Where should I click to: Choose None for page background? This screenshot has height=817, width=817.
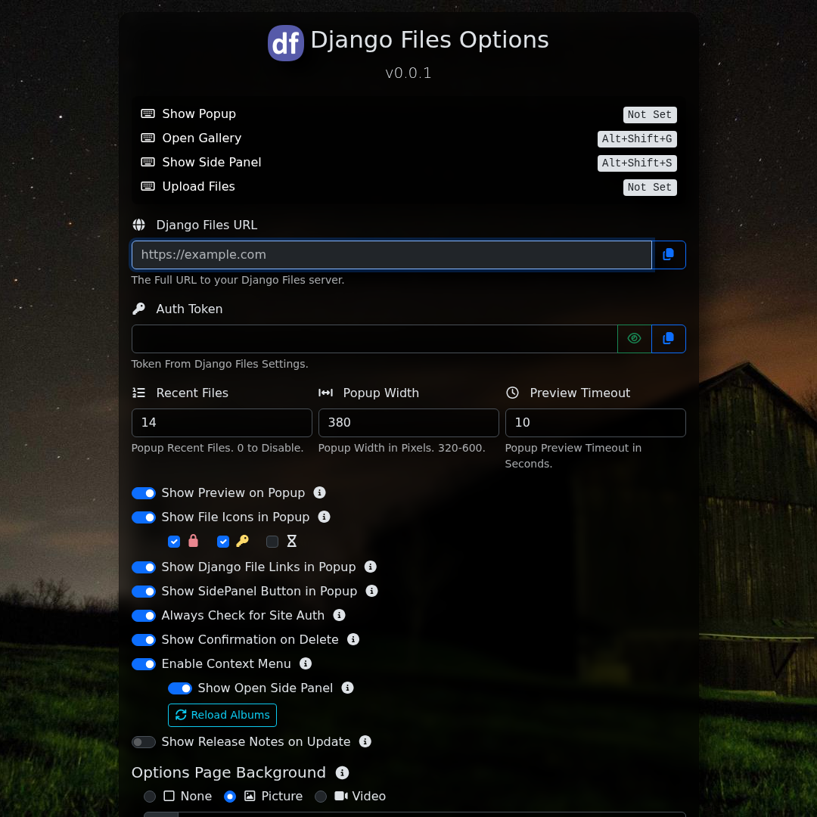pyautogui.click(x=150, y=797)
